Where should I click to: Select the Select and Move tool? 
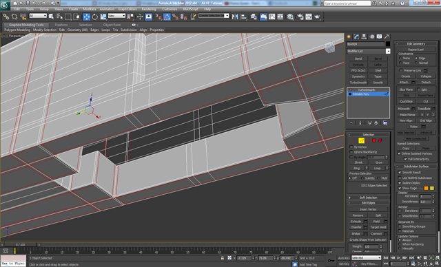click(x=87, y=17)
